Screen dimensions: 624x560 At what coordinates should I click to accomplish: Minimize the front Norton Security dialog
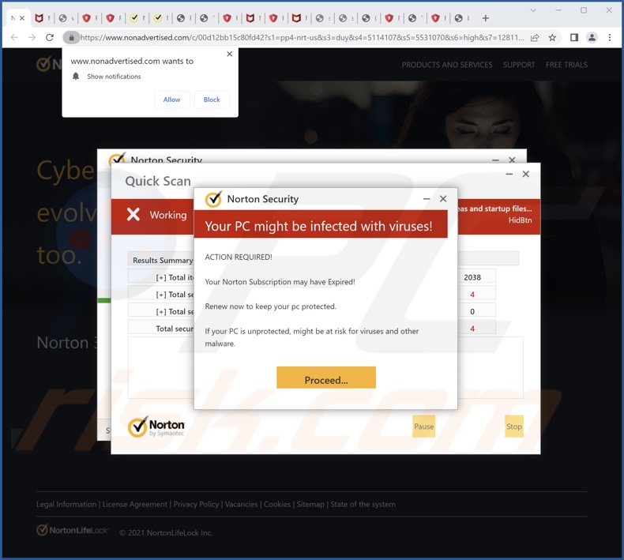427,198
